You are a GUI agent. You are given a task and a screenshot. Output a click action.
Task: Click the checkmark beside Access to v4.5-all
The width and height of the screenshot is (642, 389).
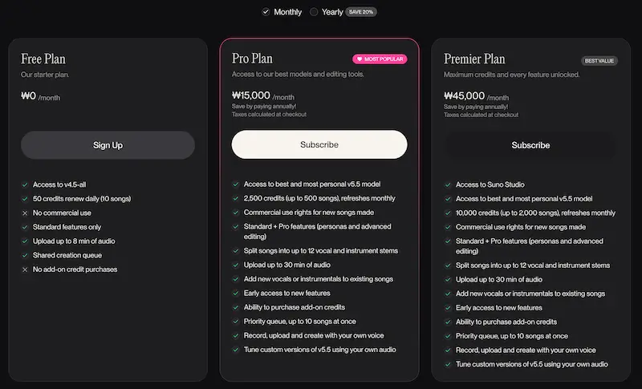point(25,184)
